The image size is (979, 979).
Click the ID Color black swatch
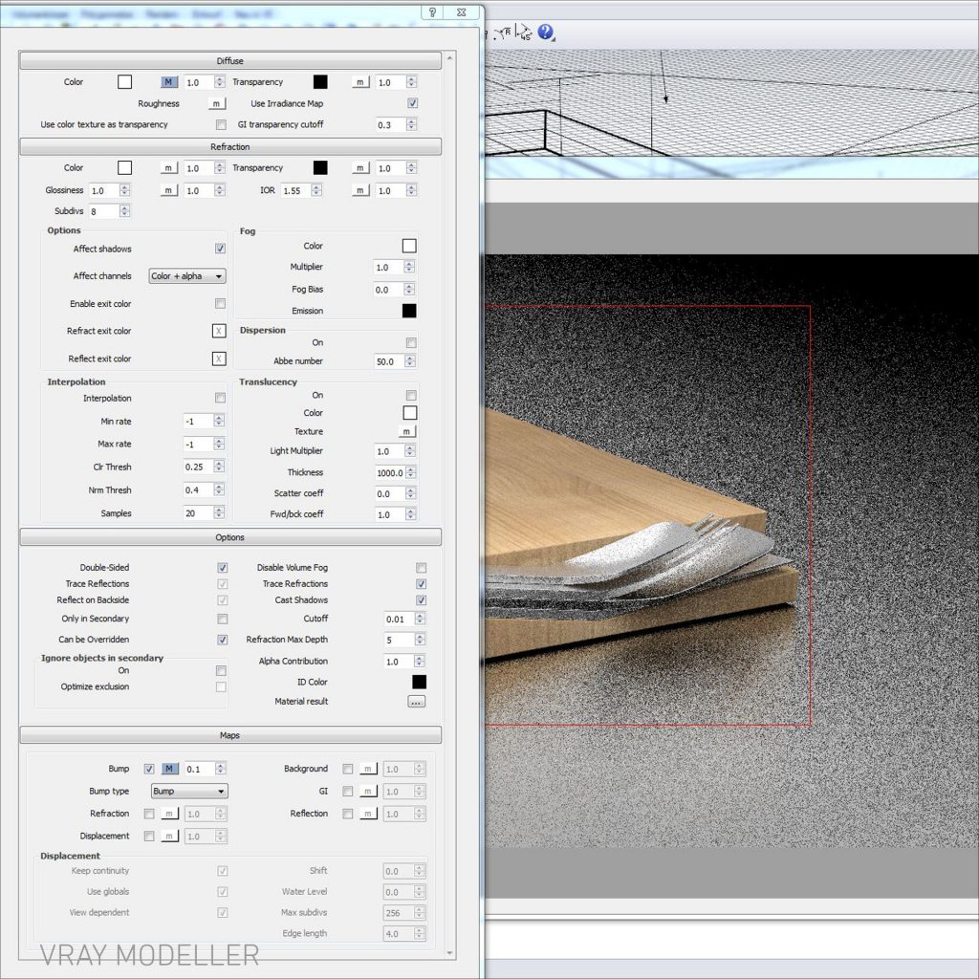[419, 682]
